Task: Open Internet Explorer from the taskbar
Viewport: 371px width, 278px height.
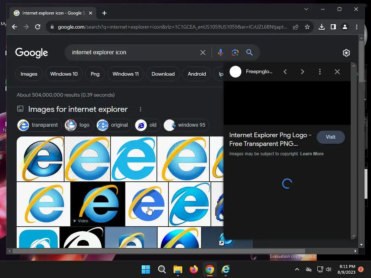Action: click(226, 269)
